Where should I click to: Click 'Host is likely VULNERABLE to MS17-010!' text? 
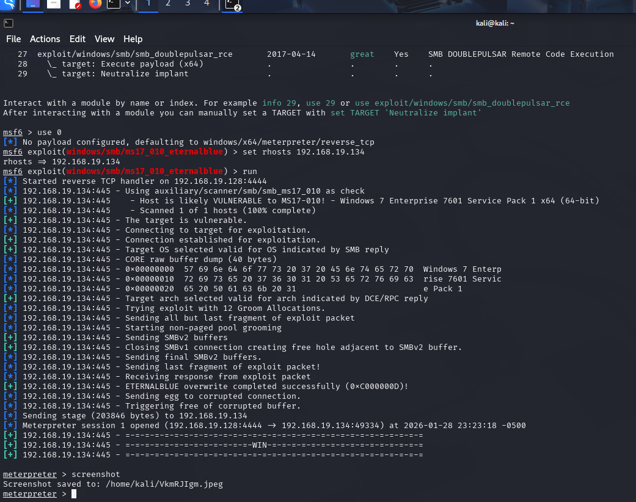click(x=232, y=201)
